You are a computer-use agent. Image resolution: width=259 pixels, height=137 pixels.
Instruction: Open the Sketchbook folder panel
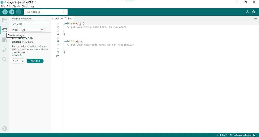pos(5,20)
